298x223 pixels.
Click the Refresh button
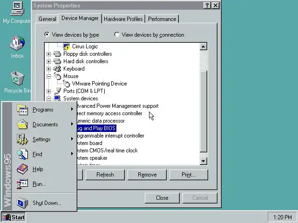tap(105, 175)
